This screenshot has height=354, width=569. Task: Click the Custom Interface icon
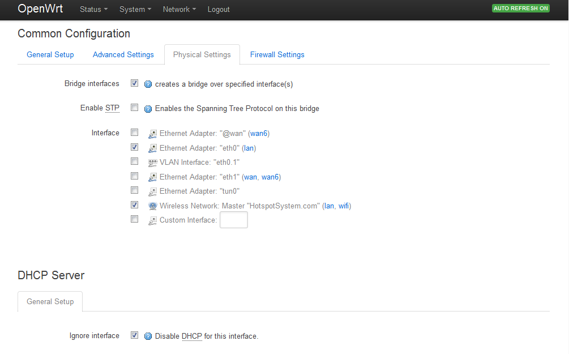[152, 220]
